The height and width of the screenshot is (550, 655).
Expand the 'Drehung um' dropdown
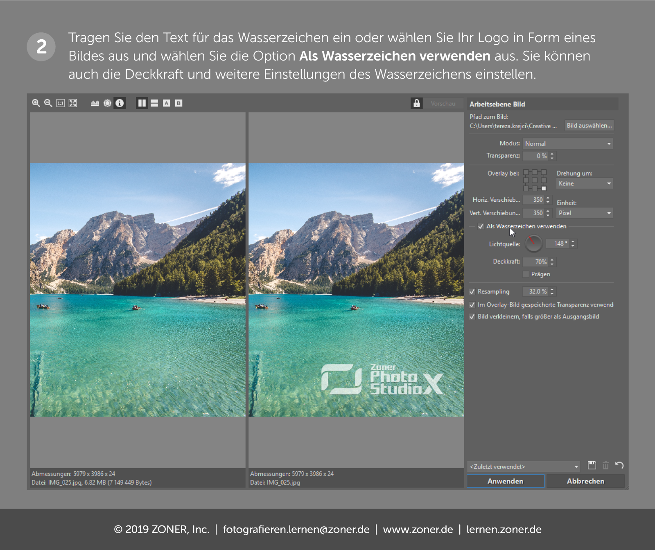584,184
